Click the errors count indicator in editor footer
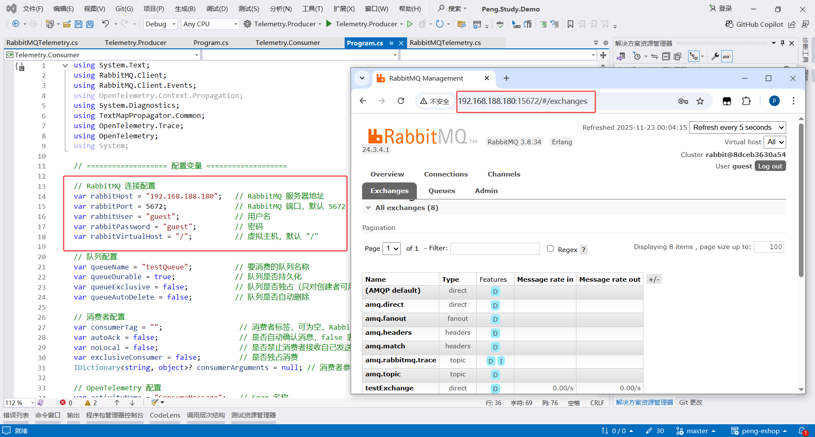Screen dimensions: 815x437 (x=66, y=403)
